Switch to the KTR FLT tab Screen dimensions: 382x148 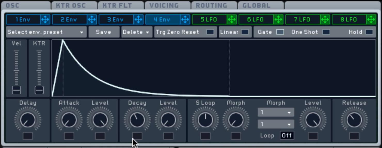click(x=121, y=5)
